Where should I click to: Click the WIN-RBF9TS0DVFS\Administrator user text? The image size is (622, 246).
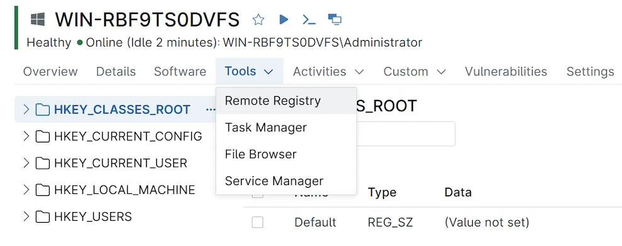coord(322,42)
